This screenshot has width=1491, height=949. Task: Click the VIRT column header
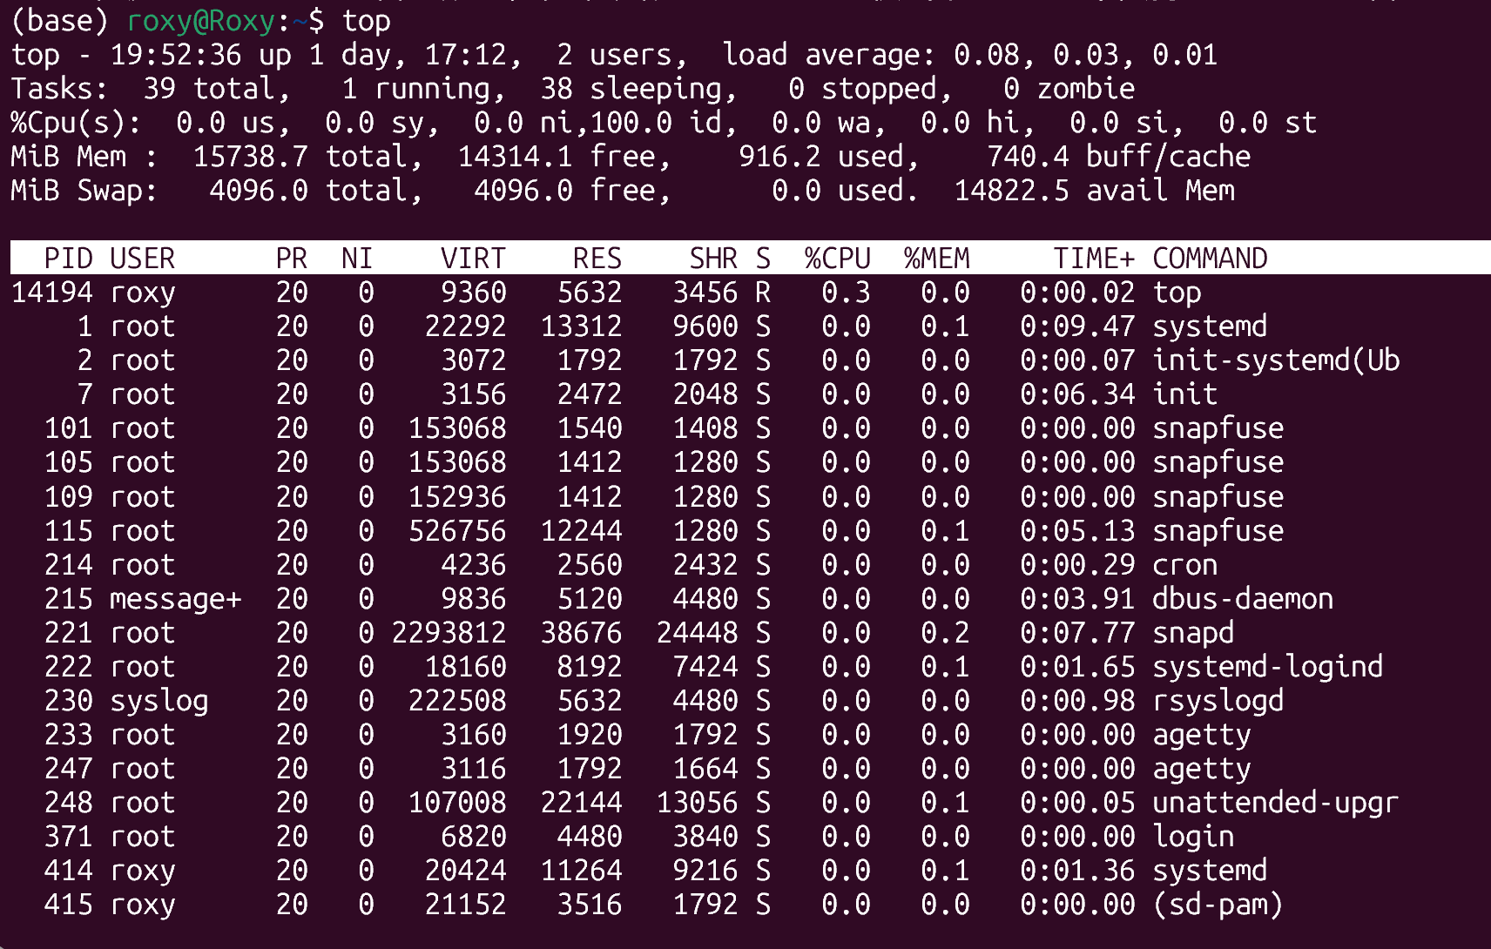coord(473,259)
